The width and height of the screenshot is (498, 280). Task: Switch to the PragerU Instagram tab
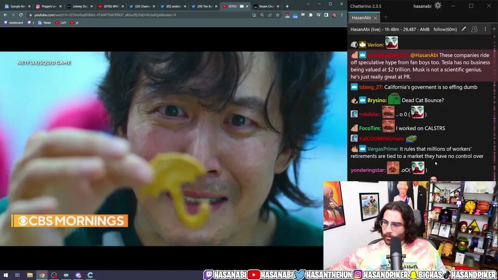pos(48,6)
